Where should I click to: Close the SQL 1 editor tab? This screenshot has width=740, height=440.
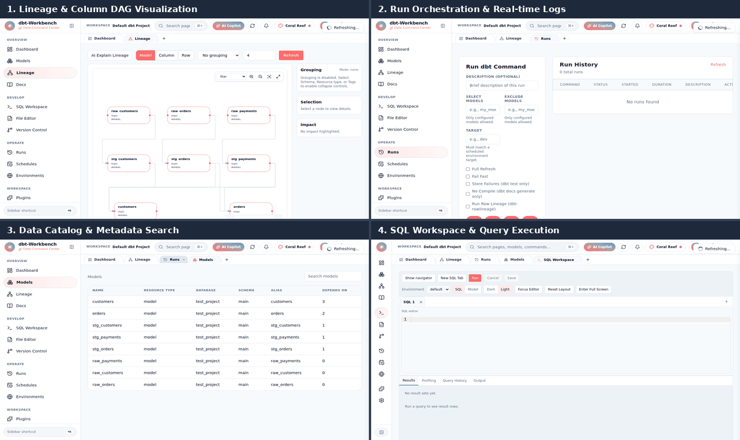click(421, 302)
